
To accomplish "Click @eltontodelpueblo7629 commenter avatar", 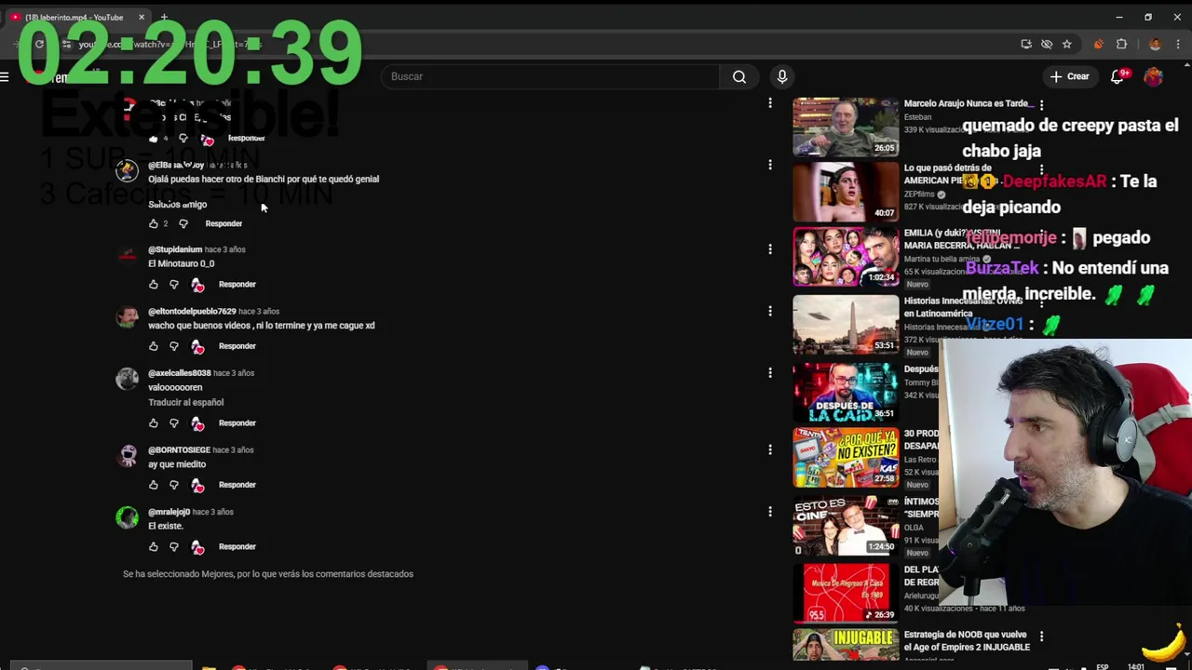I will [127, 317].
